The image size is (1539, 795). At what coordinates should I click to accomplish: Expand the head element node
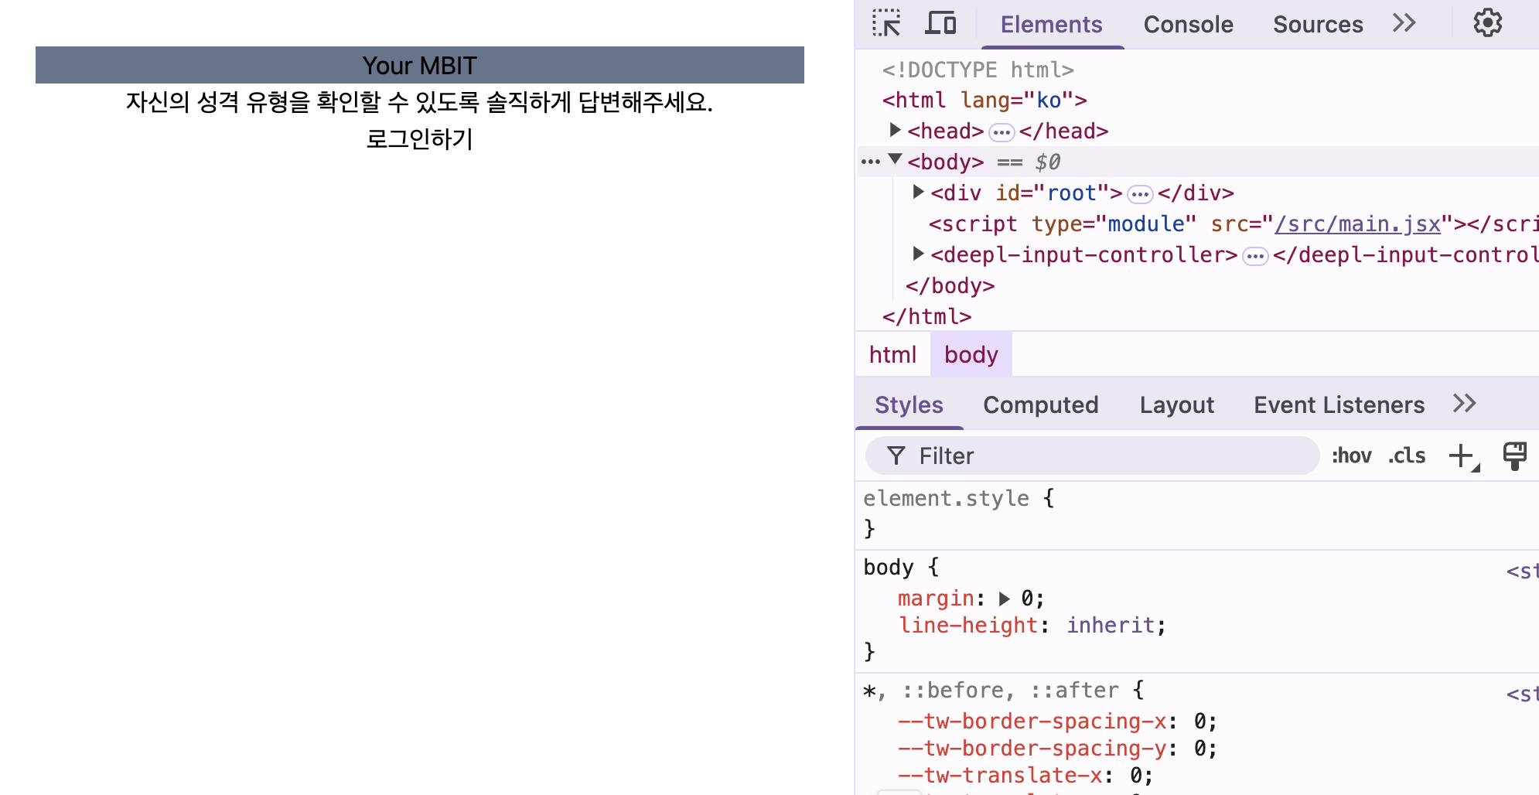(x=895, y=130)
